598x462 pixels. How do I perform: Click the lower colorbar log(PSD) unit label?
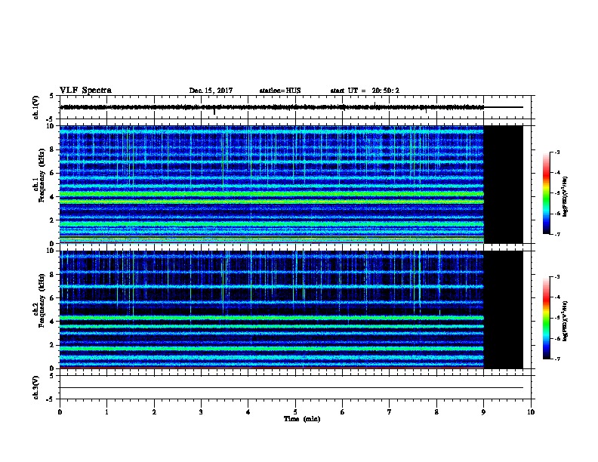566,321
